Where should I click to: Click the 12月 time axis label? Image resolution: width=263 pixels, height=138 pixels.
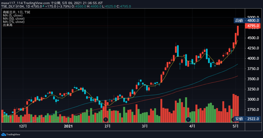pyautogui.click(x=23, y=126)
